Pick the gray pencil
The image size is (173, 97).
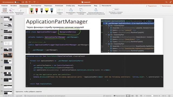[x=42, y=11]
